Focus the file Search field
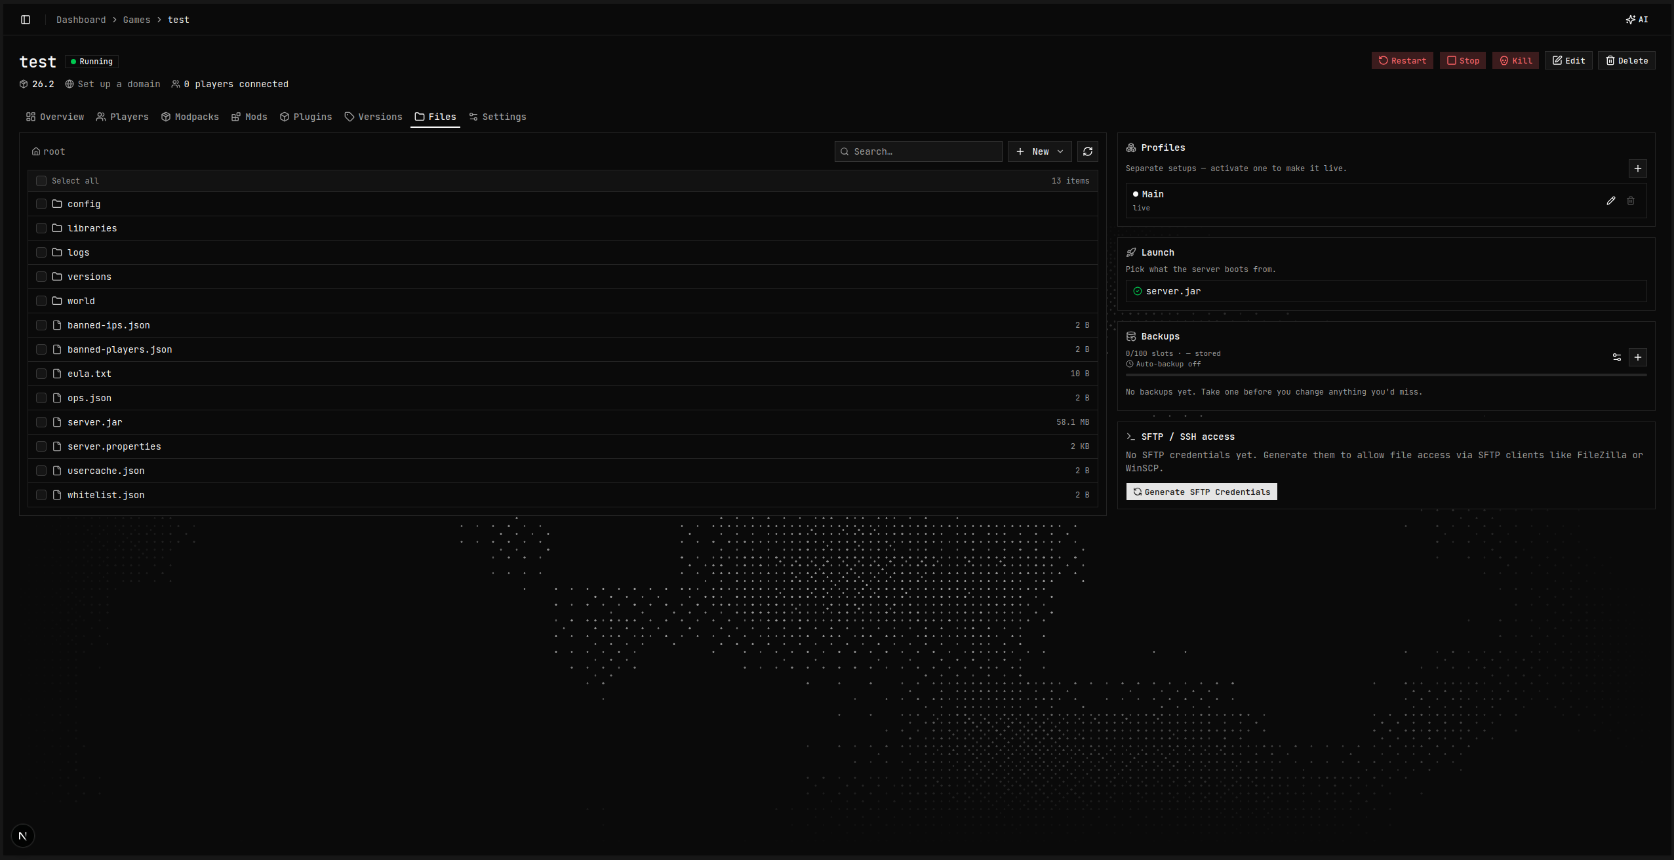Screen dimensions: 1674x860 (918, 151)
